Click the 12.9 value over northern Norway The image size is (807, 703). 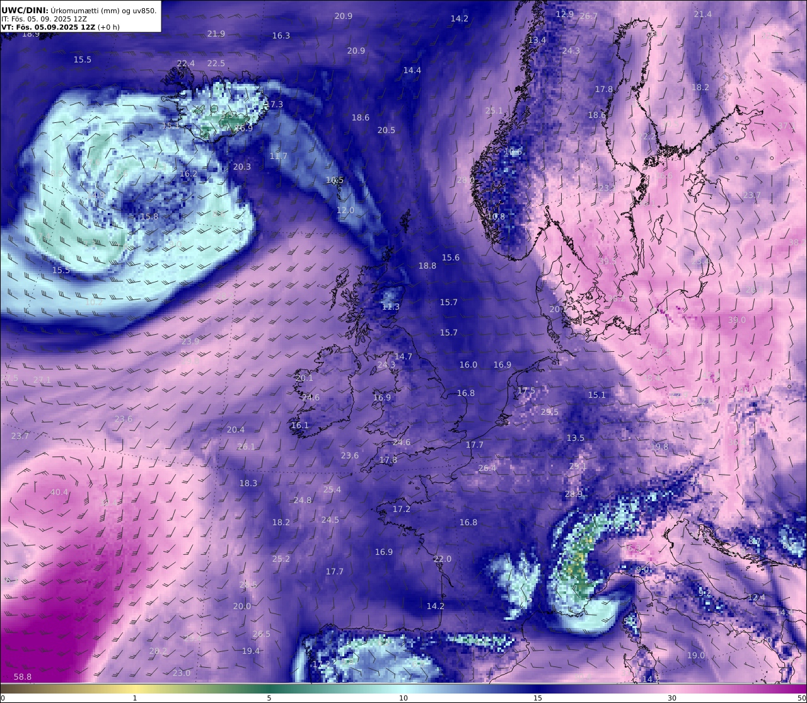point(565,14)
